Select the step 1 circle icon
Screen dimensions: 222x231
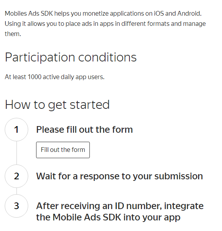(x=16, y=130)
